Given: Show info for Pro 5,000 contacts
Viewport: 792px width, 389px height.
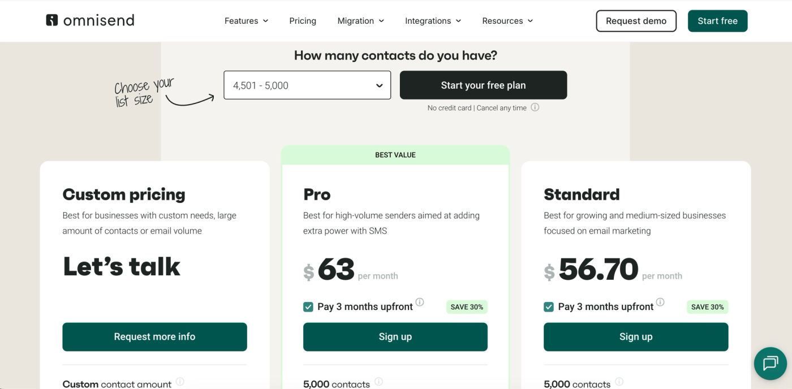Looking at the screenshot, I should pyautogui.click(x=378, y=382).
